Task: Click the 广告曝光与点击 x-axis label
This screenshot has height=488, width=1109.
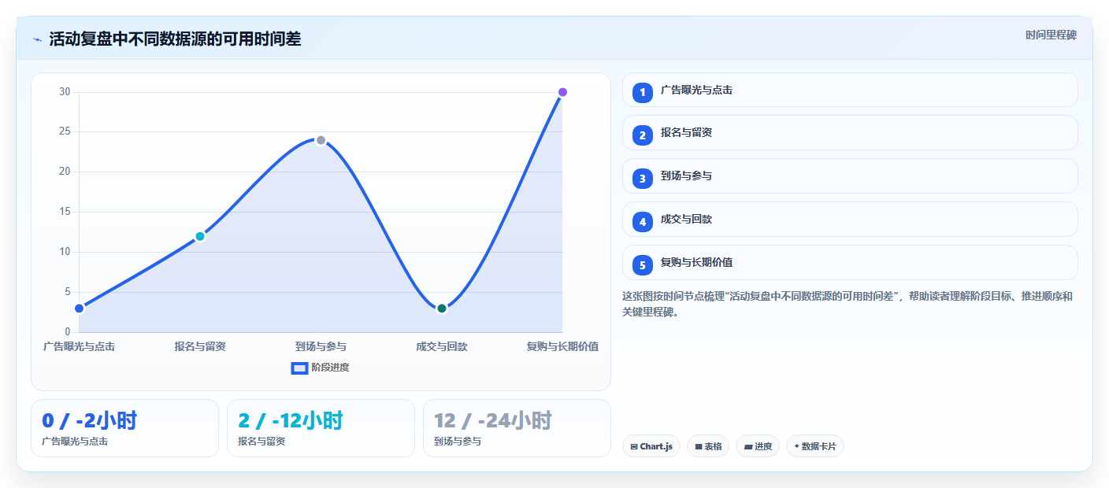Action: [x=80, y=346]
